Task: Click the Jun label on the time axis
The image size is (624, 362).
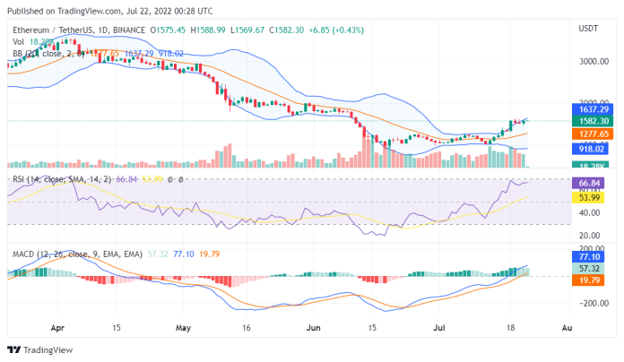Action: pyautogui.click(x=311, y=329)
